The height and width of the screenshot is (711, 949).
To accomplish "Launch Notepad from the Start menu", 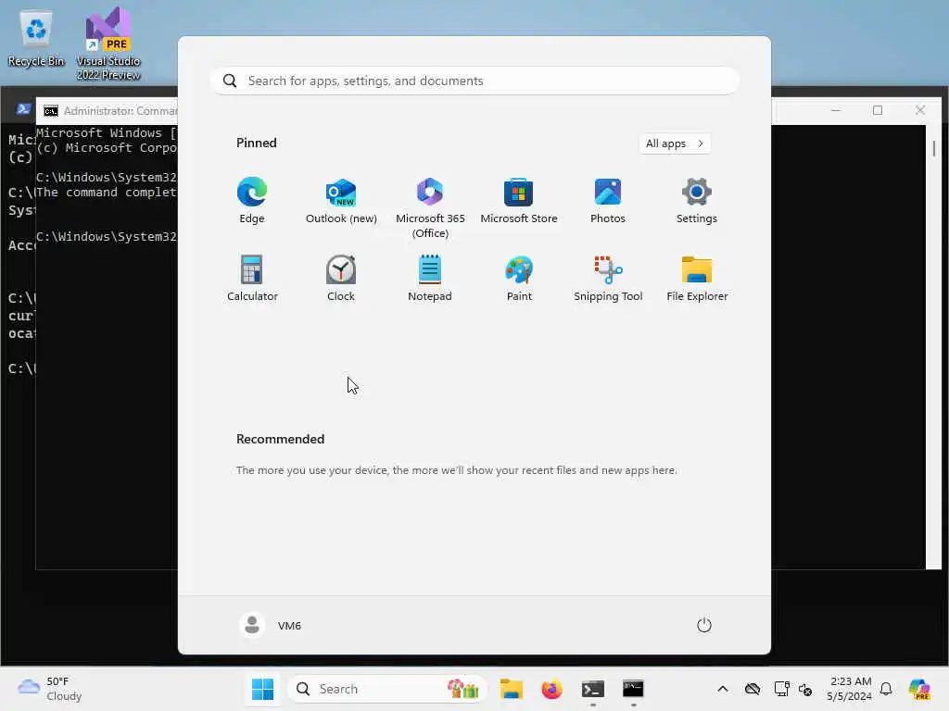I will tap(430, 278).
